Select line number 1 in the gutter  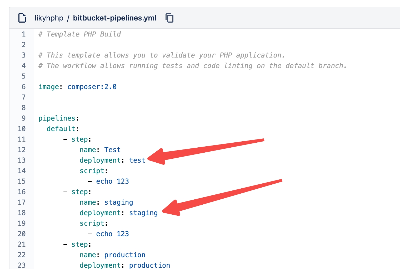(24, 34)
